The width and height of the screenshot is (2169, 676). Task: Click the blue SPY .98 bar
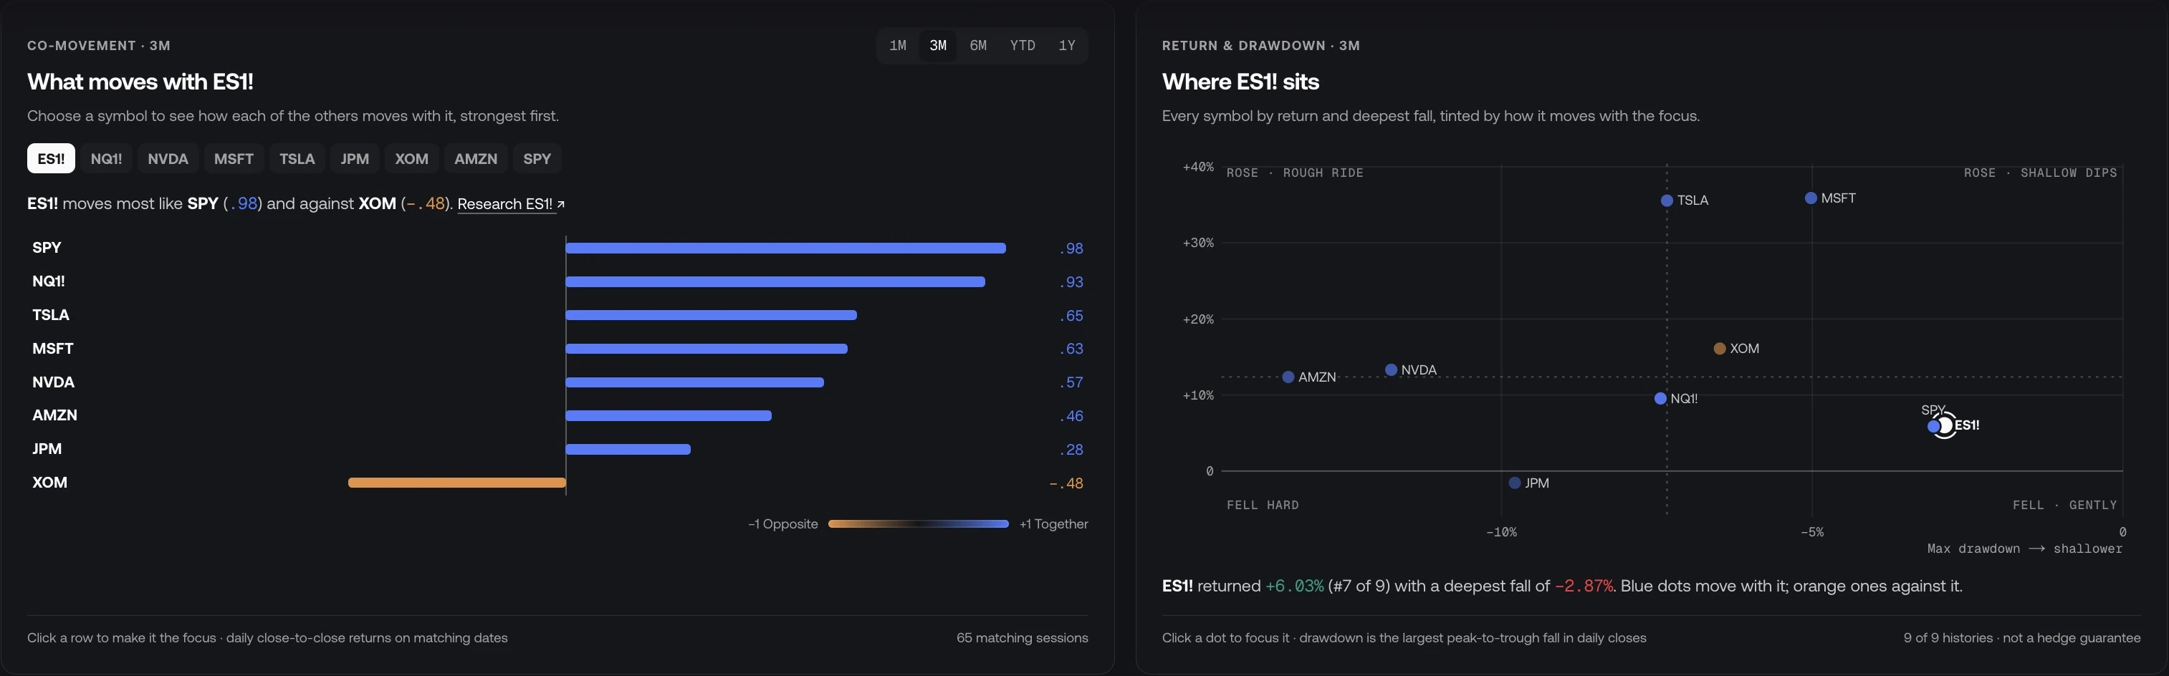pos(785,248)
